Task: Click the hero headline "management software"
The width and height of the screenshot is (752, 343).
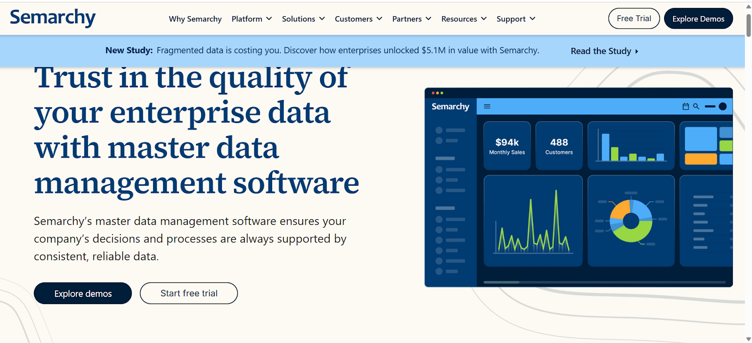Action: coord(196,183)
